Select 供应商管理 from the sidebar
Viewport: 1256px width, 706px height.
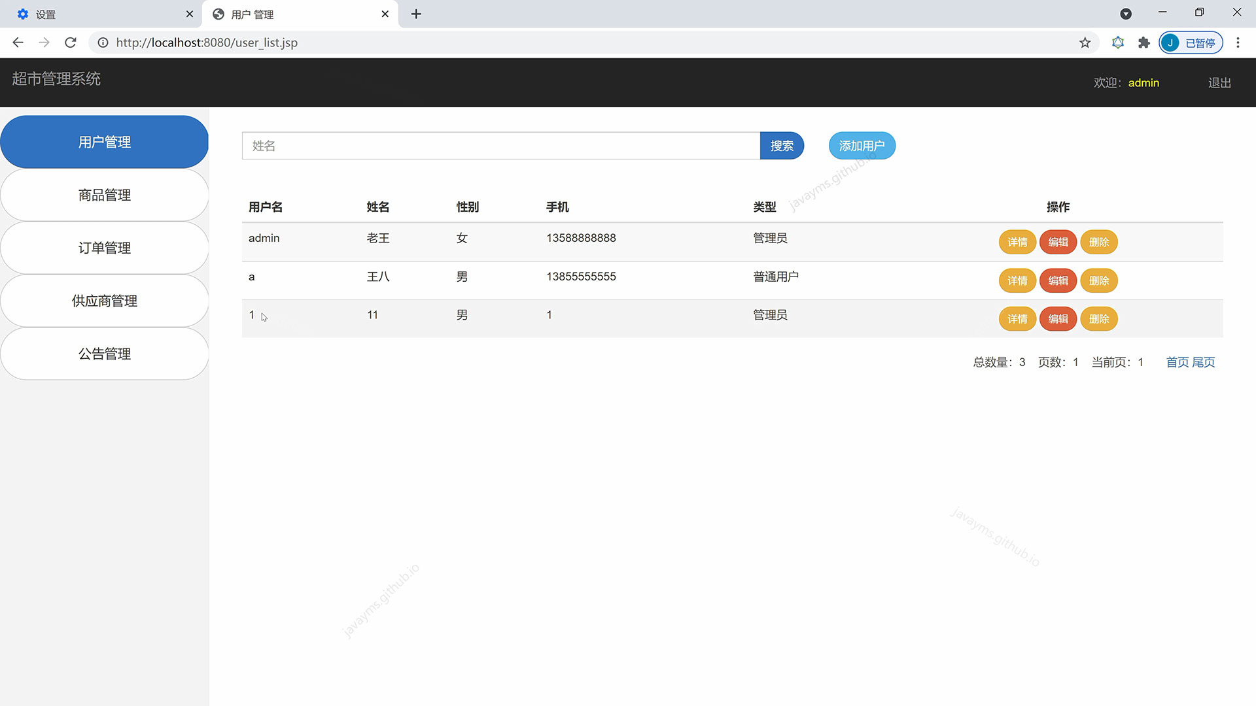point(105,301)
